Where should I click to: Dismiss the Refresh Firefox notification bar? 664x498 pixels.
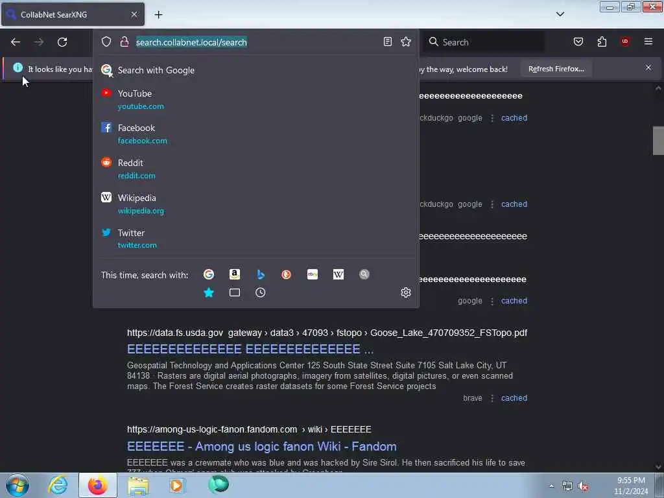click(x=648, y=67)
